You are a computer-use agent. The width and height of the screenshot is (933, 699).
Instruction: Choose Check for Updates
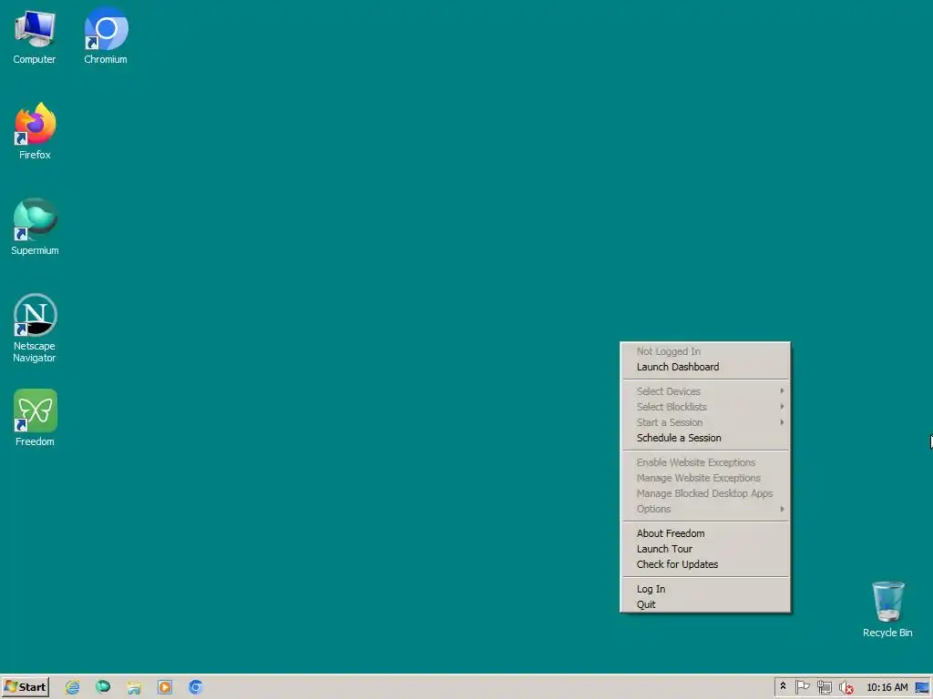click(705, 564)
